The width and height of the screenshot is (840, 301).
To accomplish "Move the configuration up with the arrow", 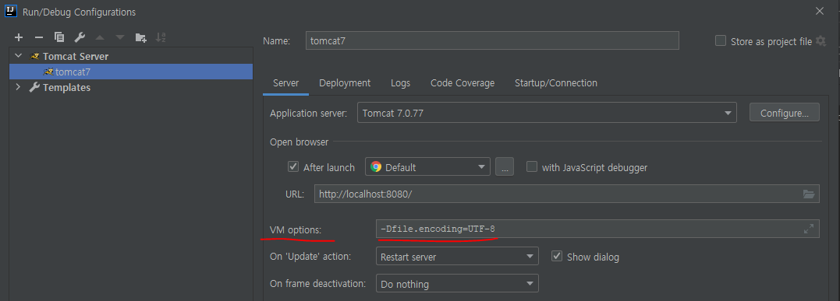I will (x=100, y=37).
